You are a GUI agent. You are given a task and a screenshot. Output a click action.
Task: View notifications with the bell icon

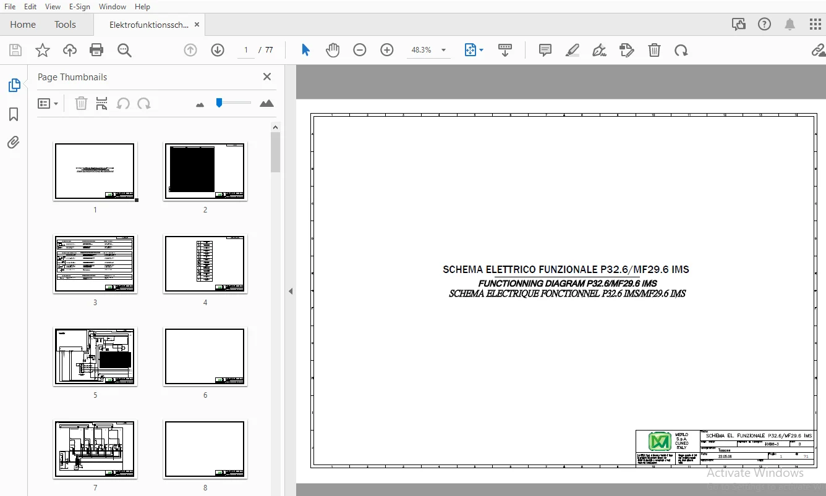(x=790, y=24)
